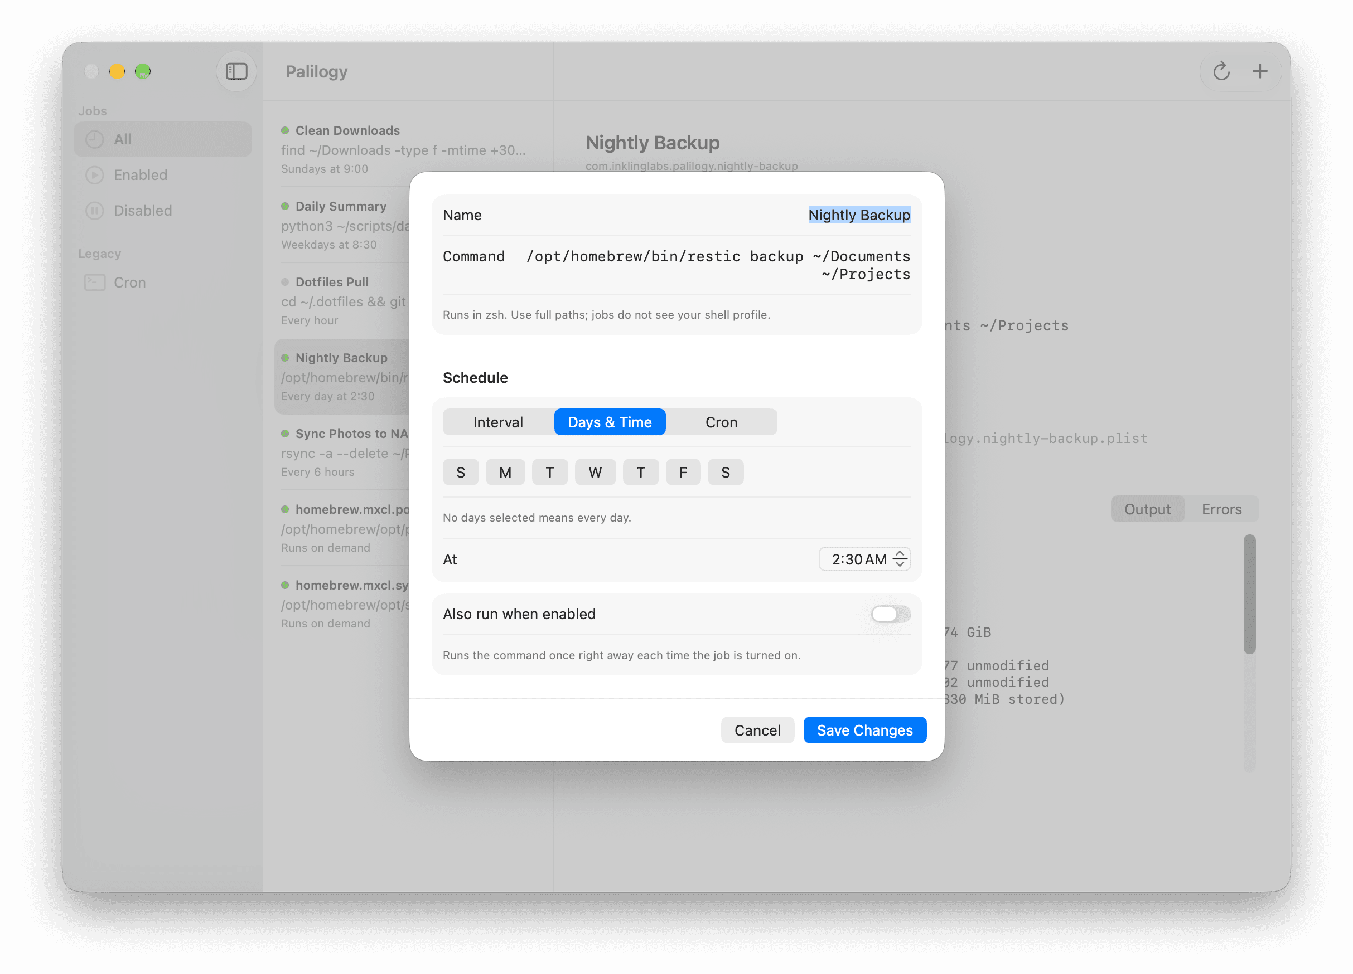This screenshot has height=974, width=1353.
Task: Click the 2:30 AM time field
Action: pos(864,559)
